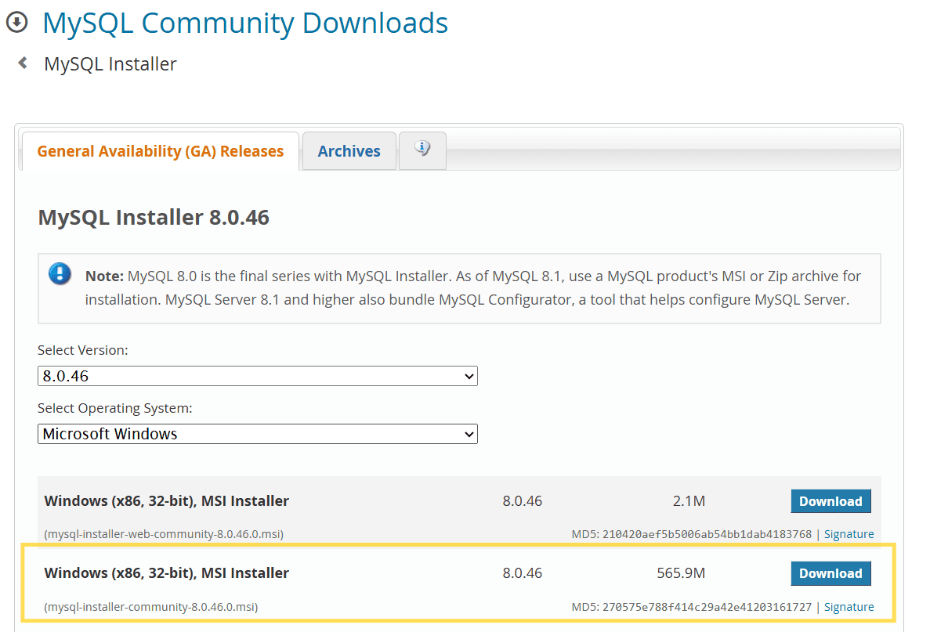This screenshot has height=632, width=930.
Task: Switch to the Archives tab
Action: tap(349, 151)
